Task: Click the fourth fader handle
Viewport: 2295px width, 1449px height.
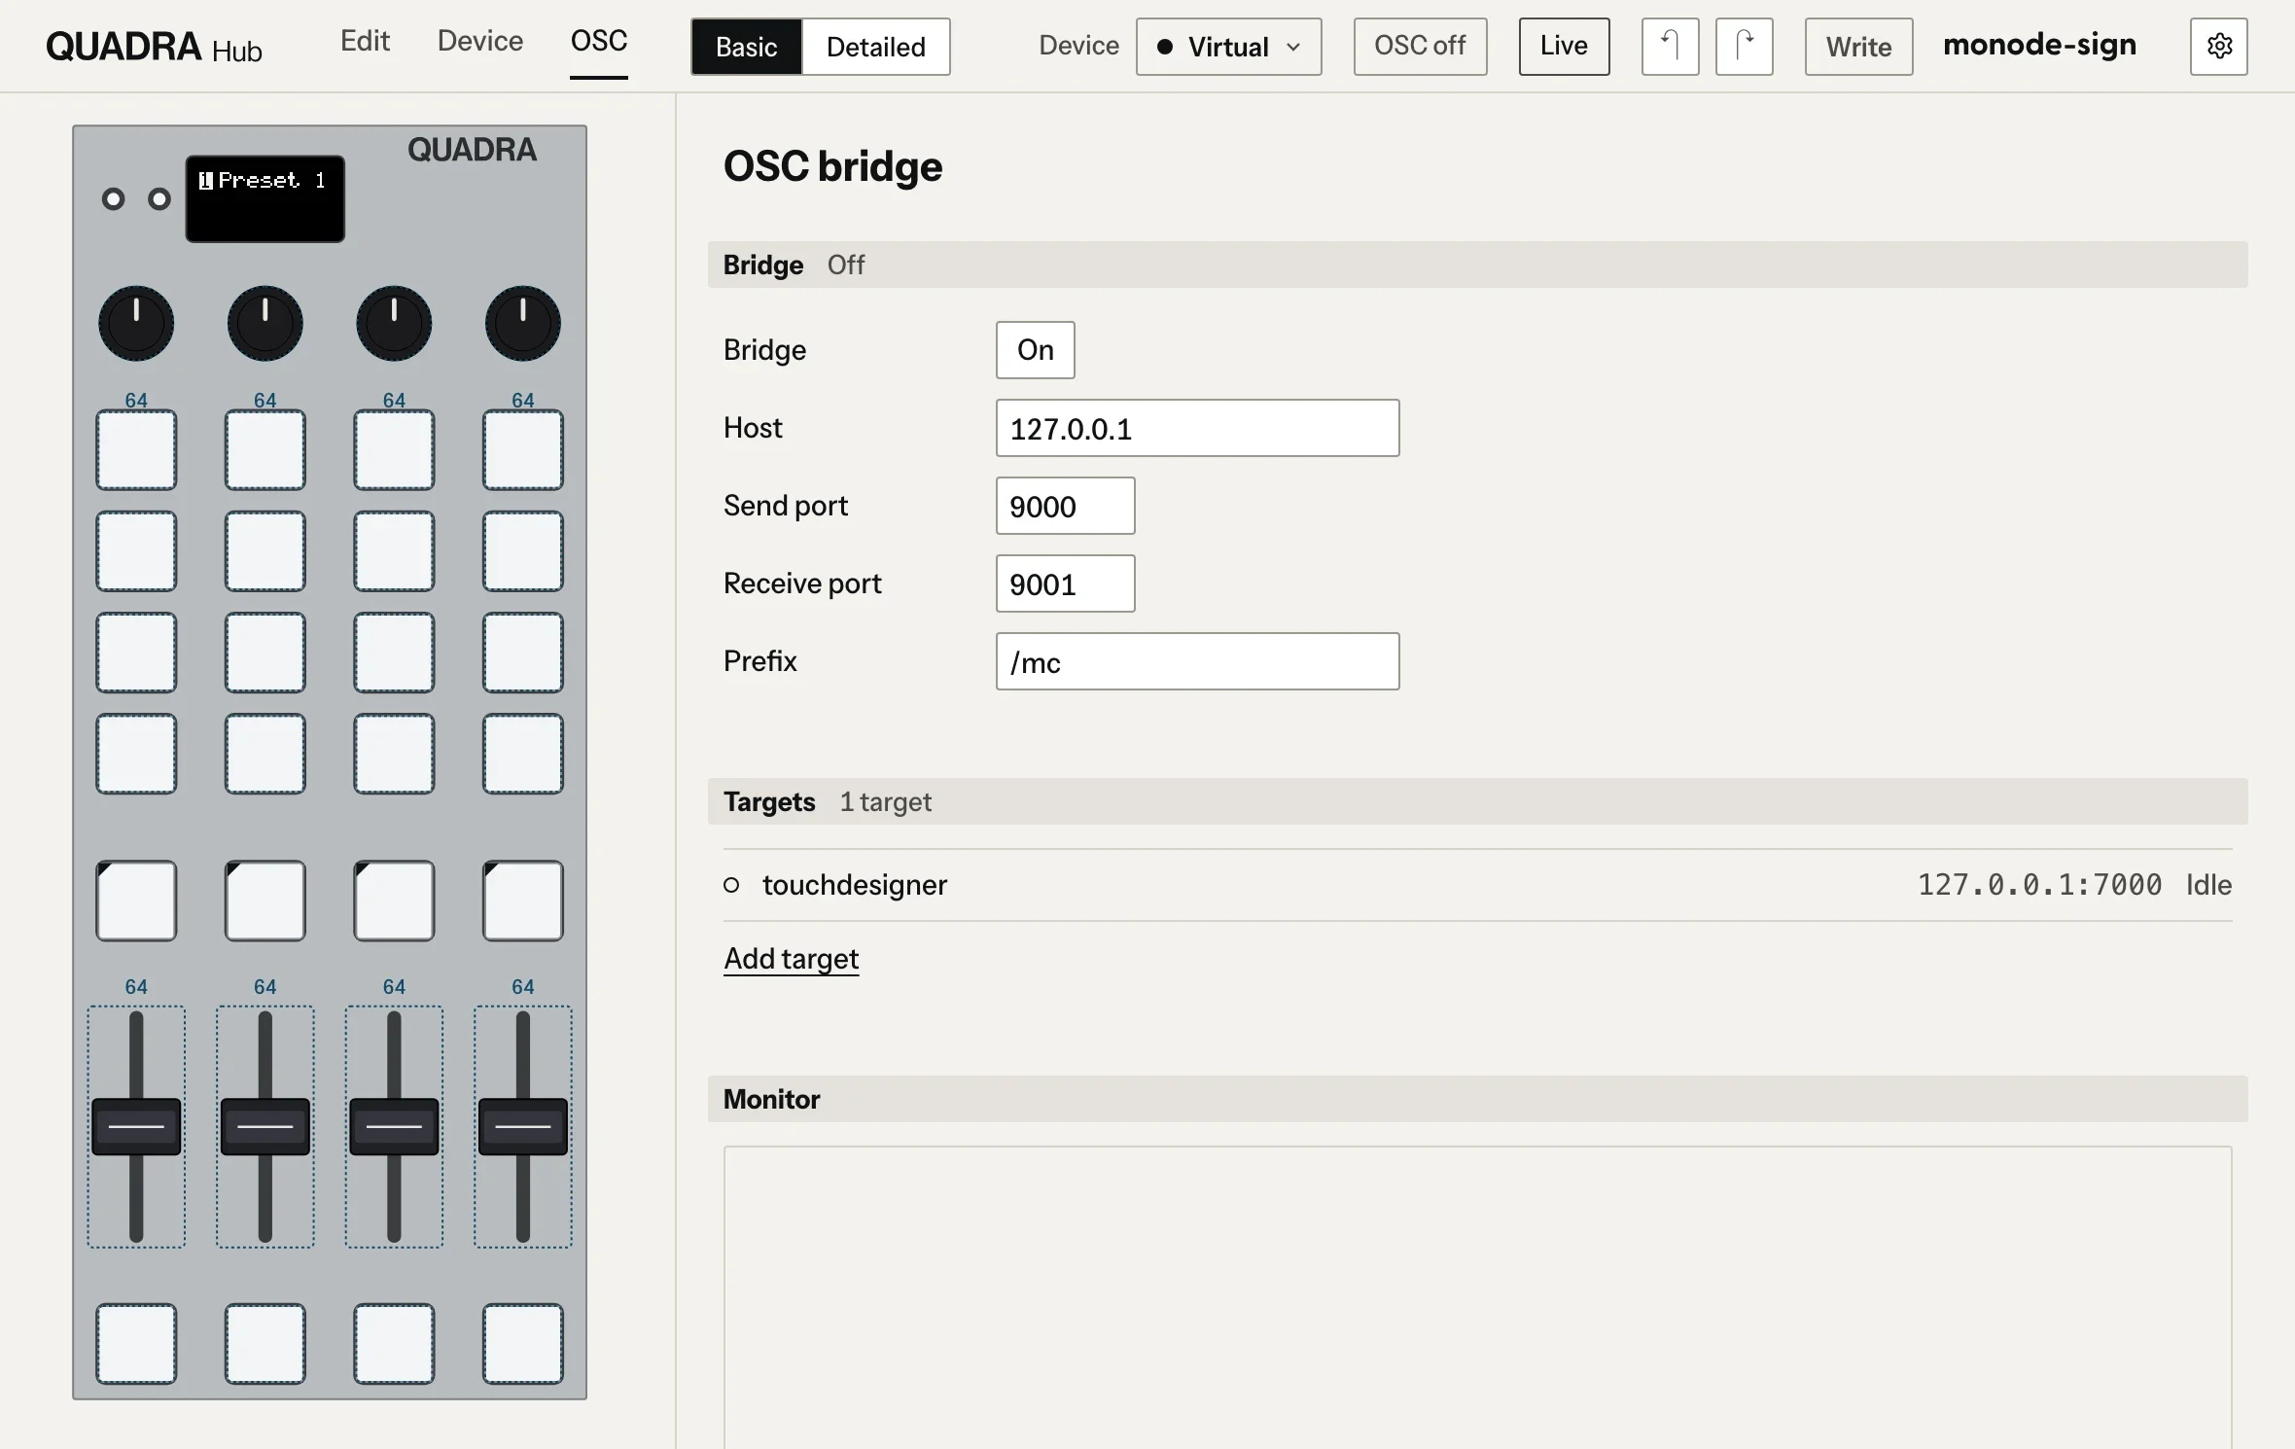Action: click(523, 1126)
